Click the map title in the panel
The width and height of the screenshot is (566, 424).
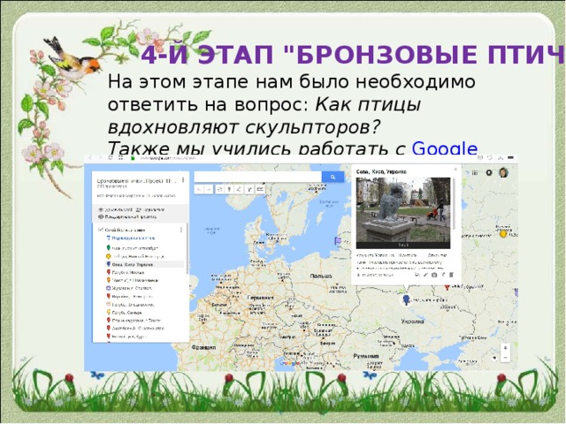pos(137,180)
